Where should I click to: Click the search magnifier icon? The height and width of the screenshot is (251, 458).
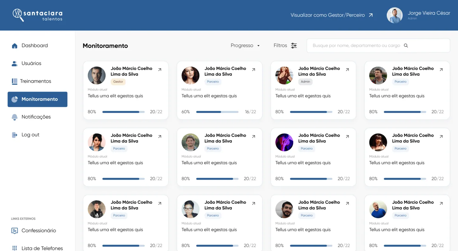pyautogui.click(x=406, y=46)
